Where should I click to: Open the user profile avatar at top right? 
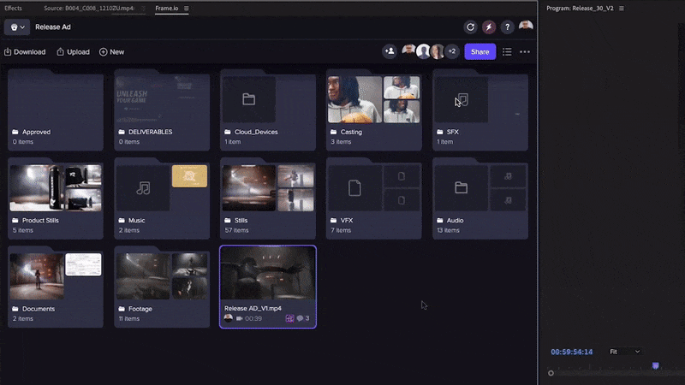click(x=526, y=27)
